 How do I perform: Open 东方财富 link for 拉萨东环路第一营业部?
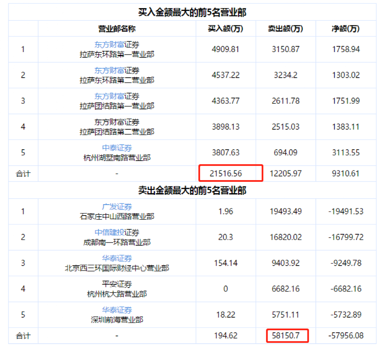(x=109, y=45)
